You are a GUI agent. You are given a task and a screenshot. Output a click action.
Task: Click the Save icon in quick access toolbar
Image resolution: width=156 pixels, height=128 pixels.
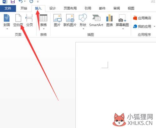tap(13, 2)
